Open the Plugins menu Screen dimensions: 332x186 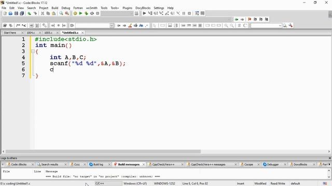point(127,8)
